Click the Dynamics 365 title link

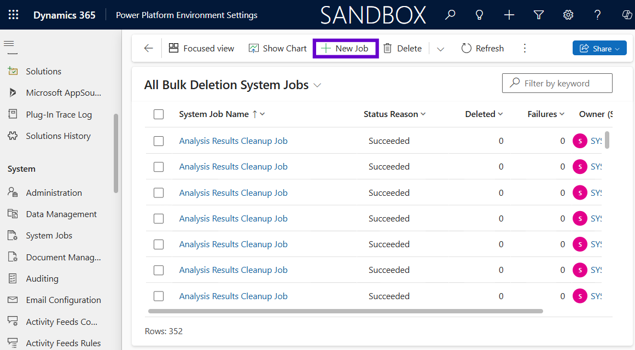click(65, 15)
